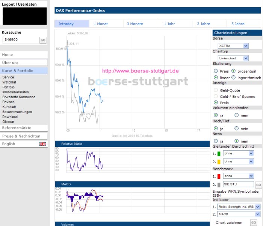Open the MACD indicator dropdown
The image size is (263, 226).
coord(239,214)
